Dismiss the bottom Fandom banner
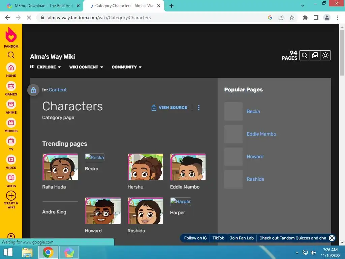Image resolution: width=345 pixels, height=259 pixels. pyautogui.click(x=332, y=238)
